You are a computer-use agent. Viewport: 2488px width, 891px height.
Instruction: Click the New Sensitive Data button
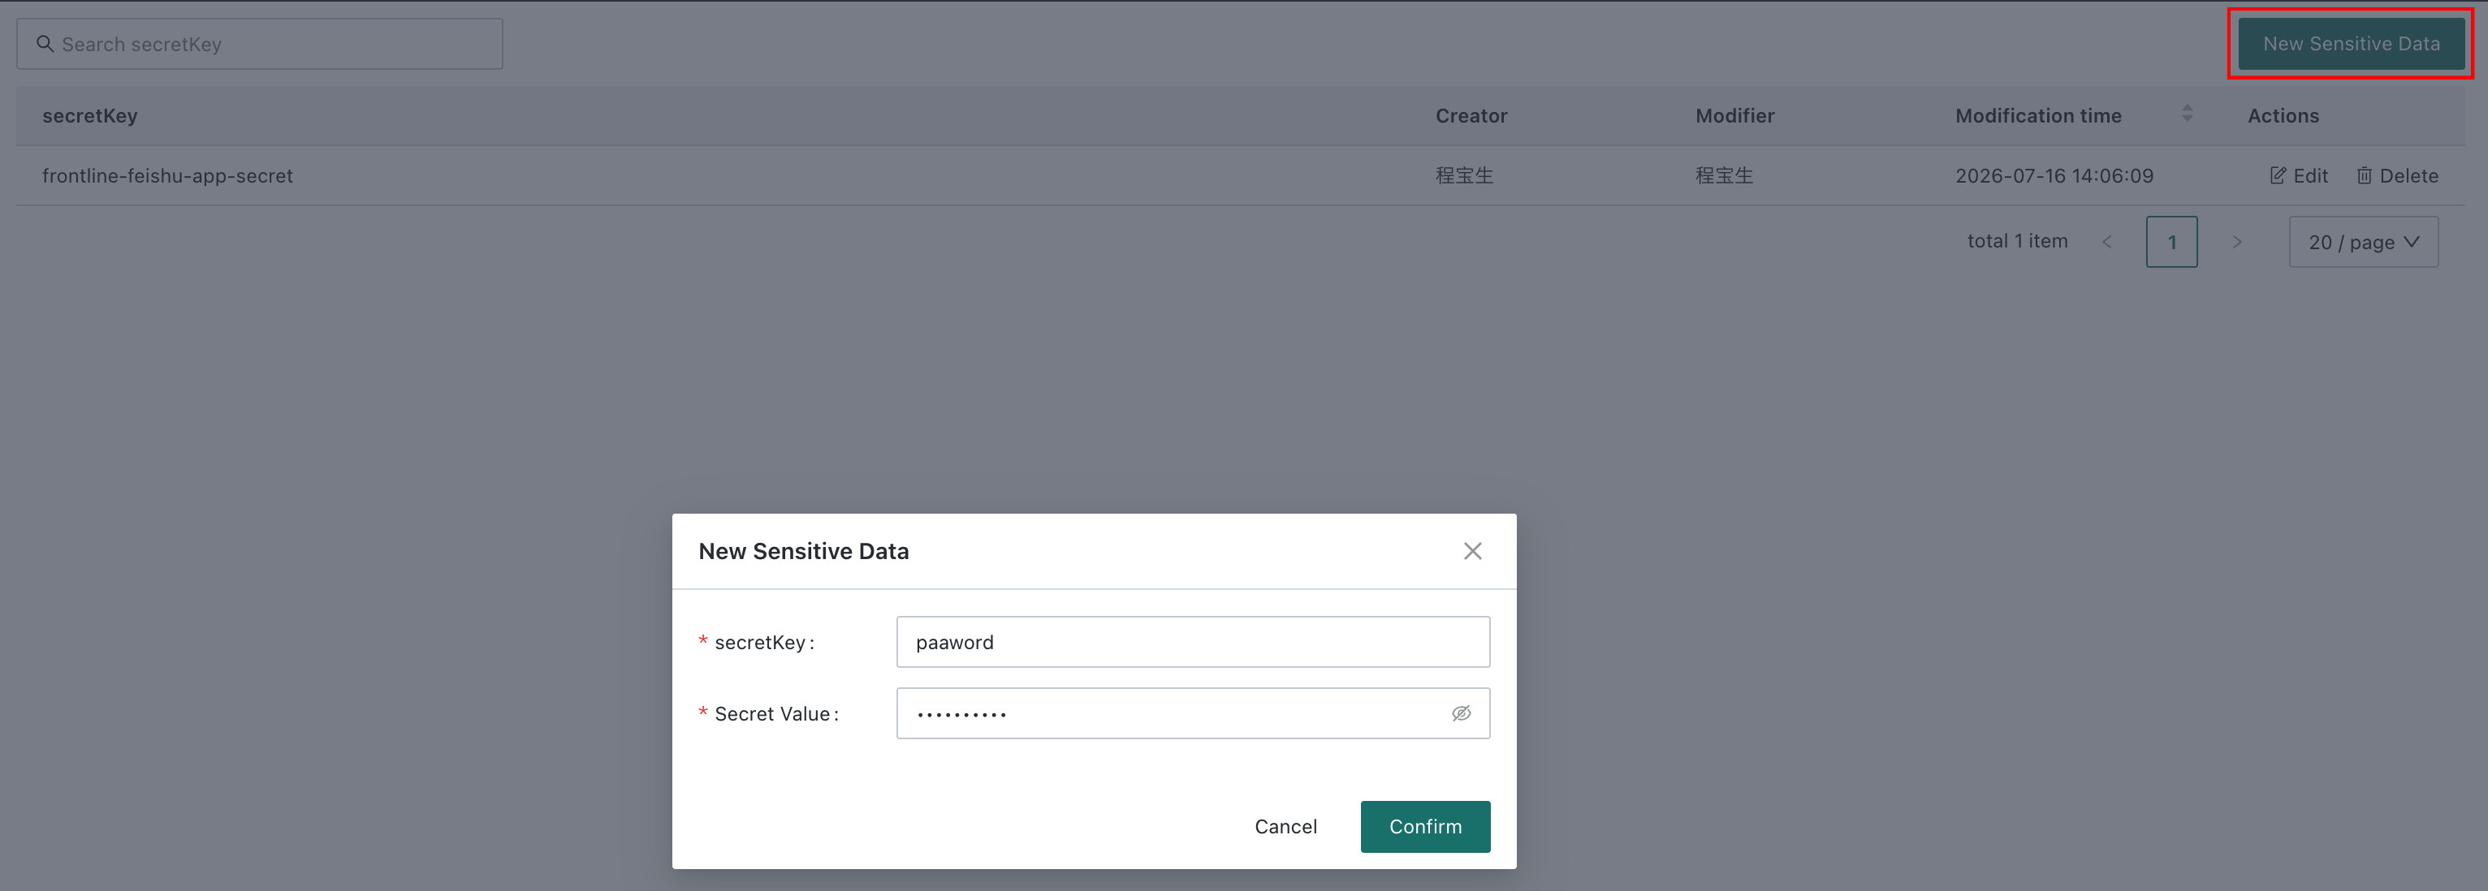pyautogui.click(x=2351, y=44)
